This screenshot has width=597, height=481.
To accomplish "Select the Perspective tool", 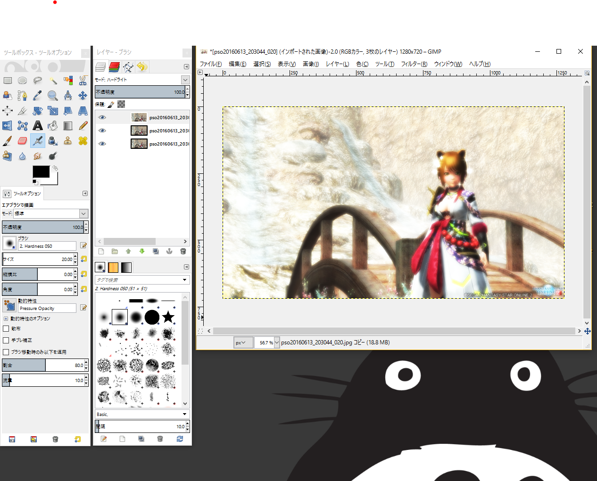I will click(x=83, y=111).
